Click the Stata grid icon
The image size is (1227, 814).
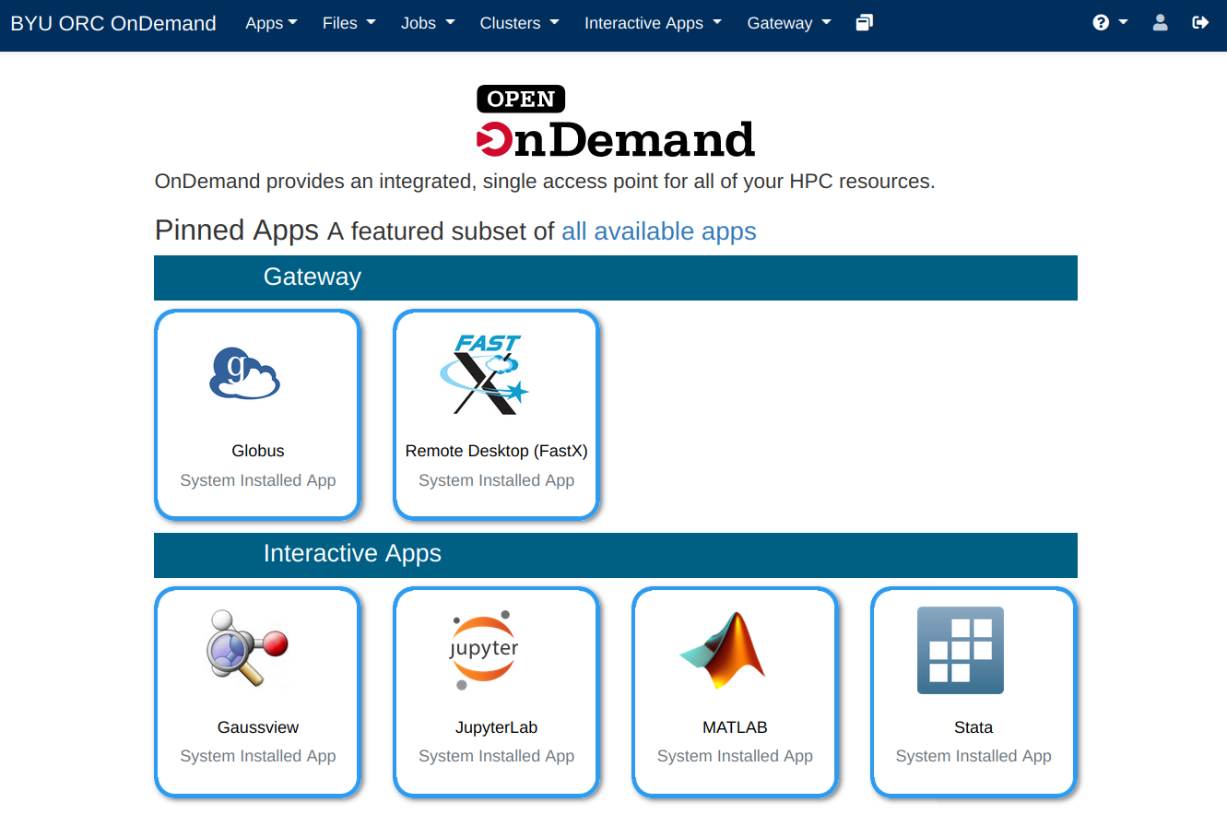coord(961,650)
